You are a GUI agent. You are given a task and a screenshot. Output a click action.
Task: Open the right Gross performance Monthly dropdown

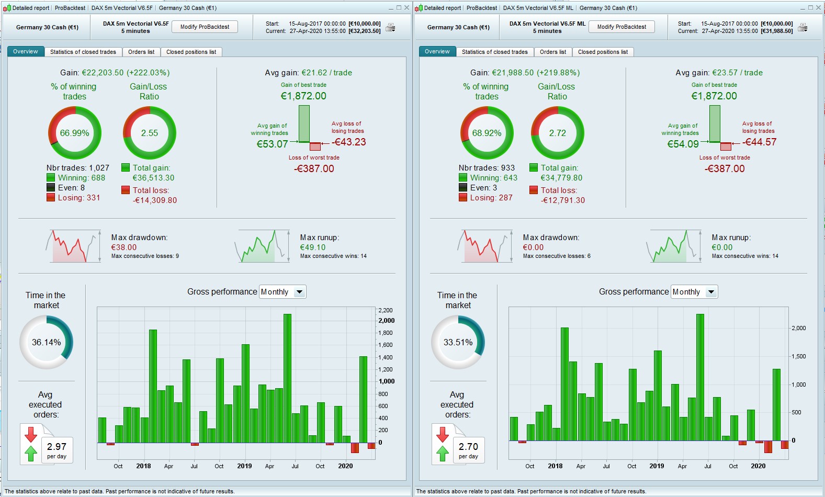click(694, 292)
